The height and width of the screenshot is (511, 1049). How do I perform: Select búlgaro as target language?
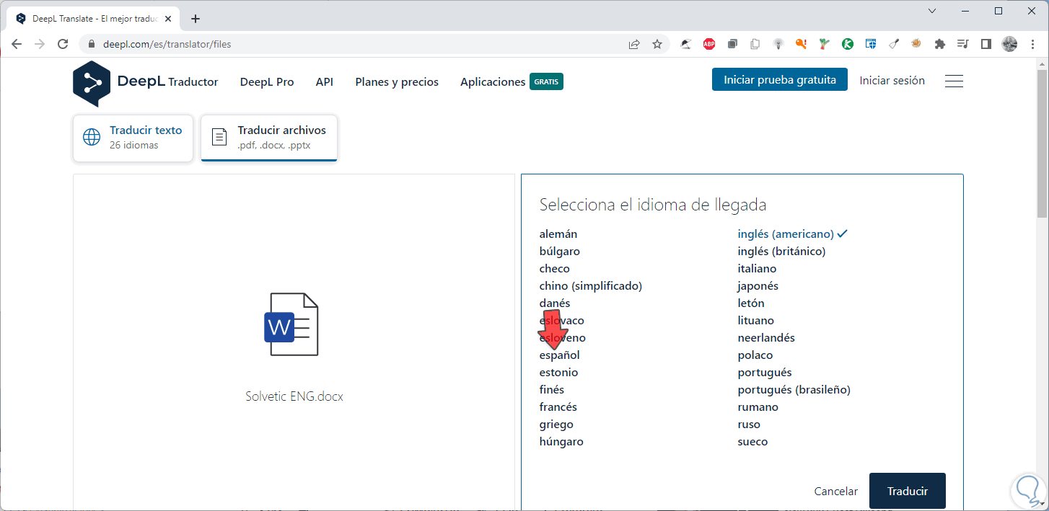559,251
